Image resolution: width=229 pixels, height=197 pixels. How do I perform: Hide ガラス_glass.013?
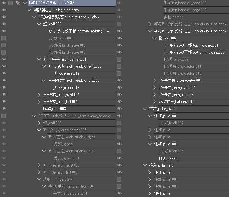[x=4, y=88]
